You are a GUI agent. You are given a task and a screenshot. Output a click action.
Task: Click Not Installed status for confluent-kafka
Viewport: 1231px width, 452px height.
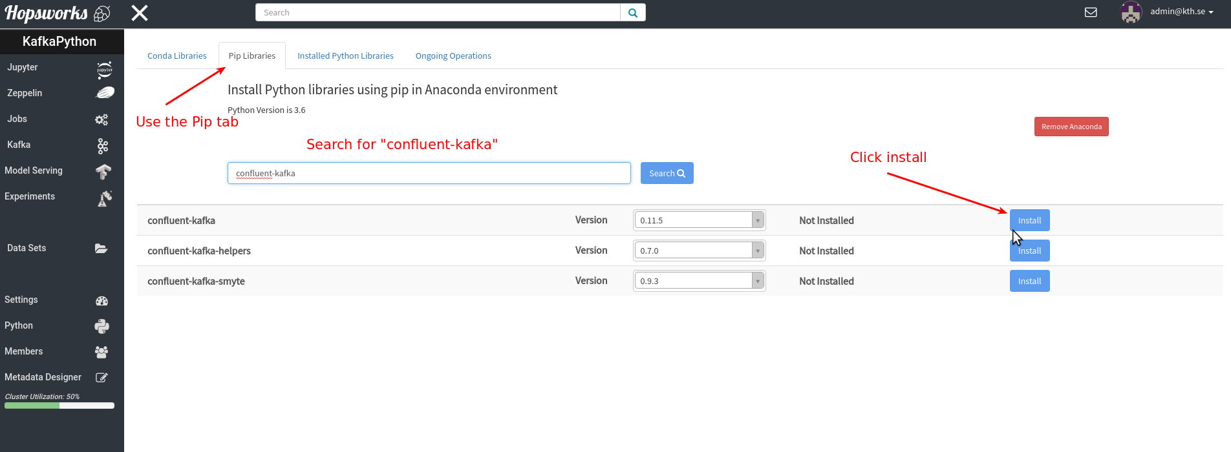[x=826, y=220]
